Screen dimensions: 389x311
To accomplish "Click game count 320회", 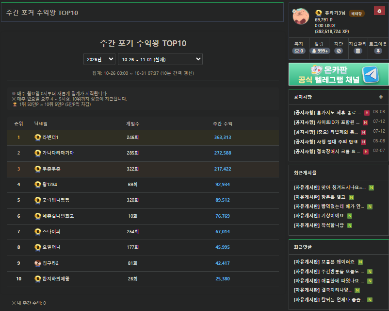I will (132, 200).
